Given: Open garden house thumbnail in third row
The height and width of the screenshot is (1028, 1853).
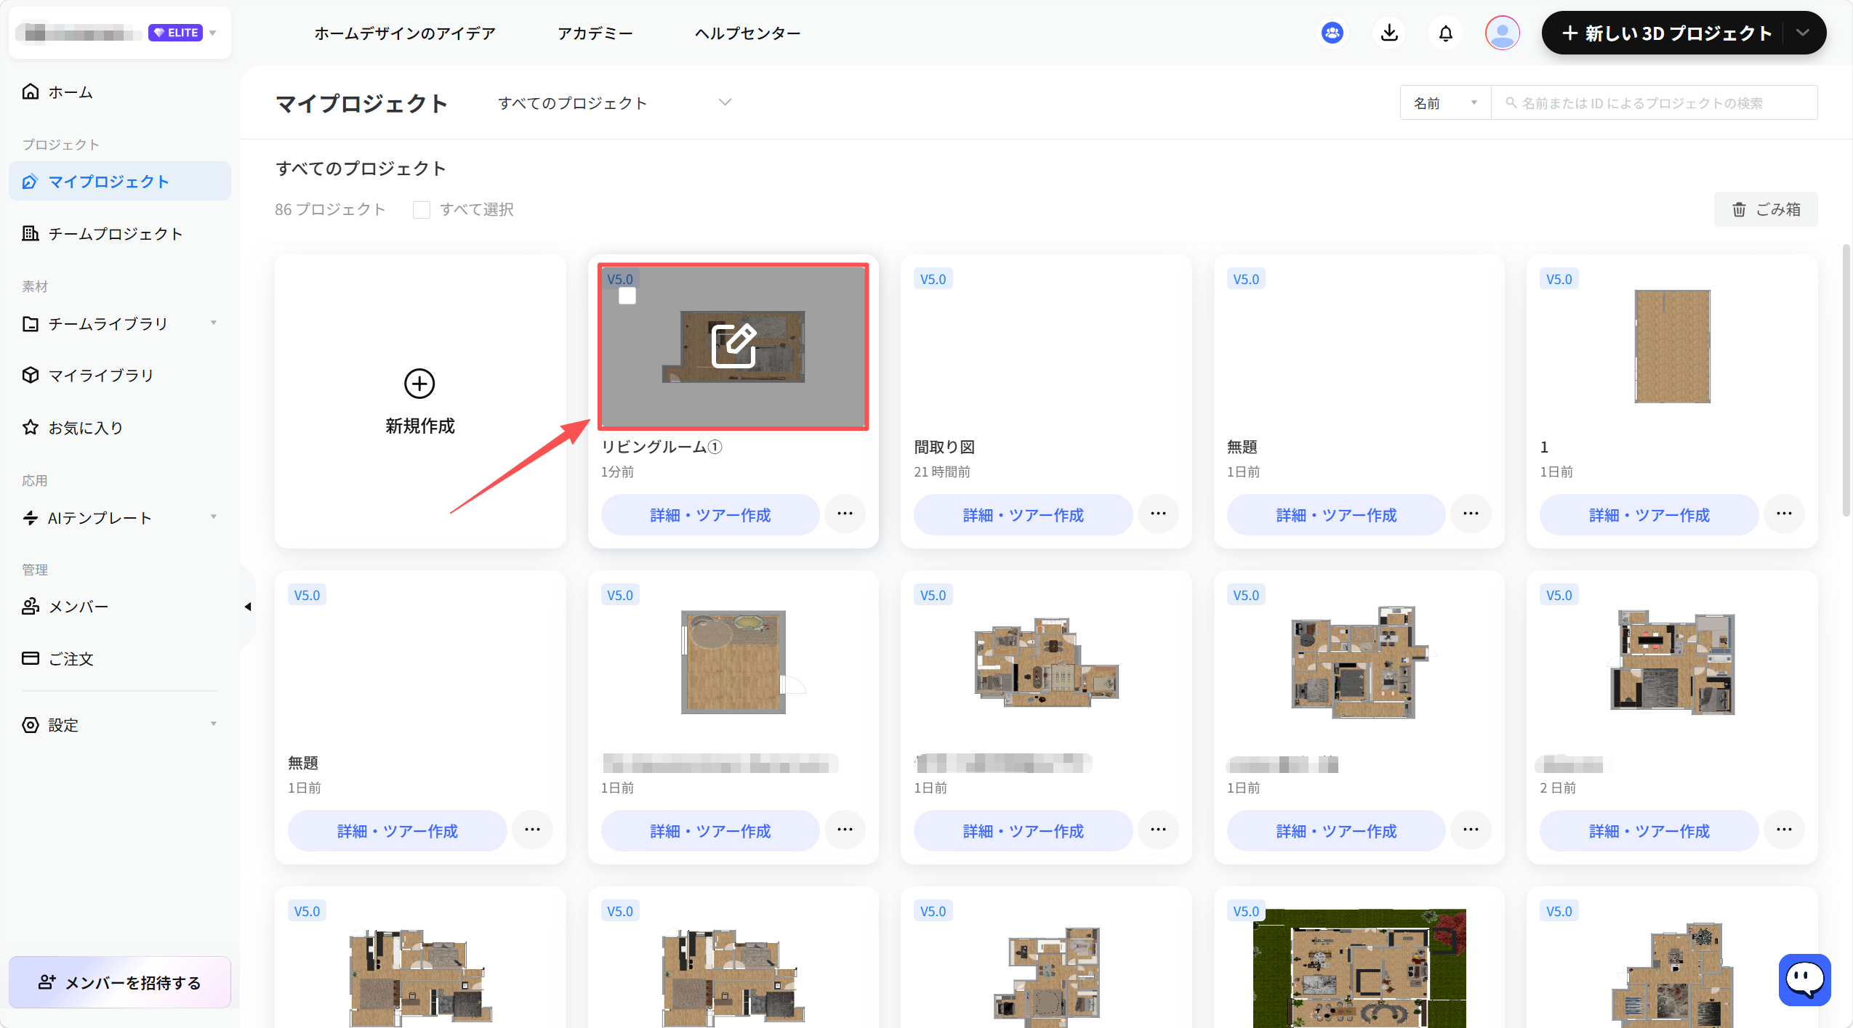Looking at the screenshot, I should click(x=1359, y=968).
